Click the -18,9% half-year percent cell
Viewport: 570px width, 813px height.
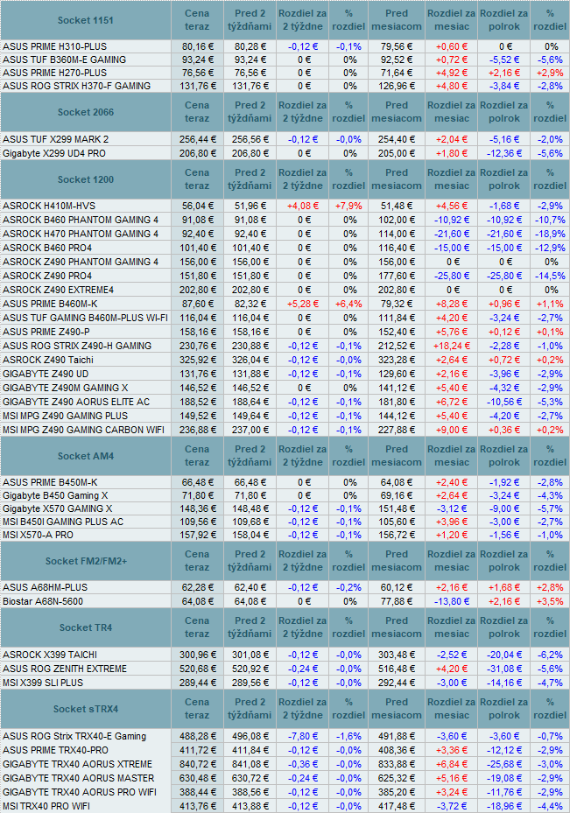pyautogui.click(x=550, y=234)
